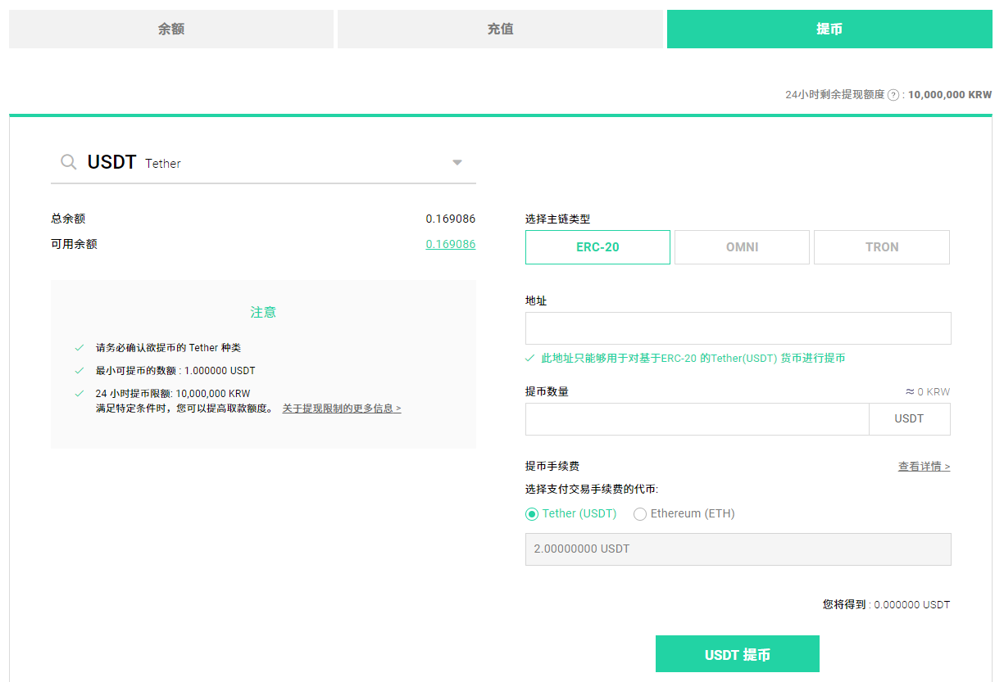Click the available balance link 0.169086
1004x682 pixels.
click(451, 244)
